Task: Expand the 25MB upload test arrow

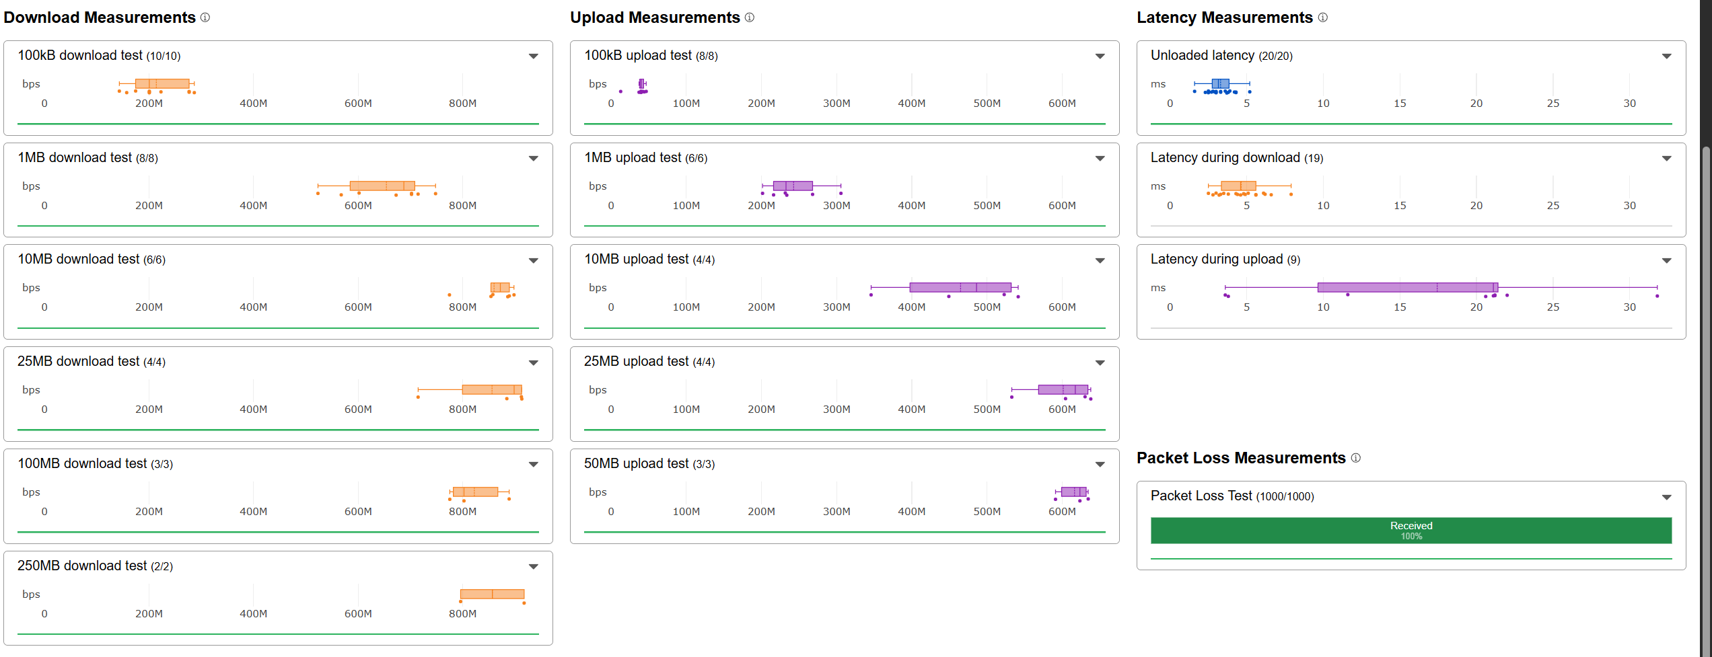Action: [1100, 363]
